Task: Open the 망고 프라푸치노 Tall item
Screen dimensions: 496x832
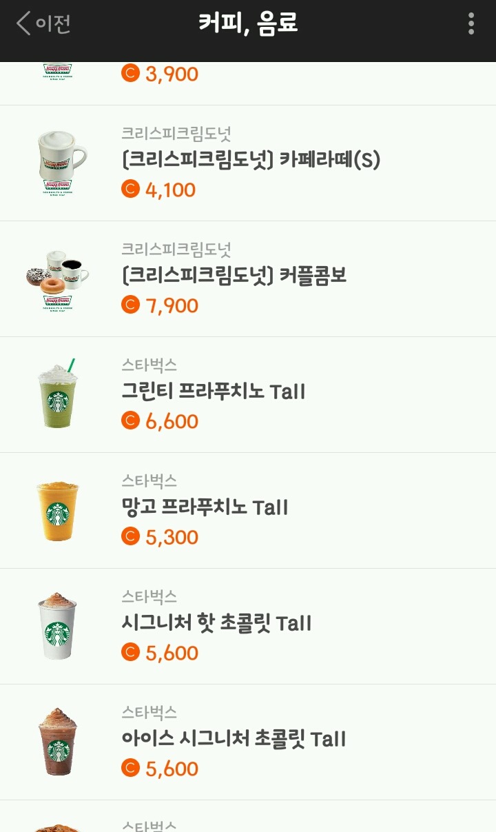Action: [204, 508]
